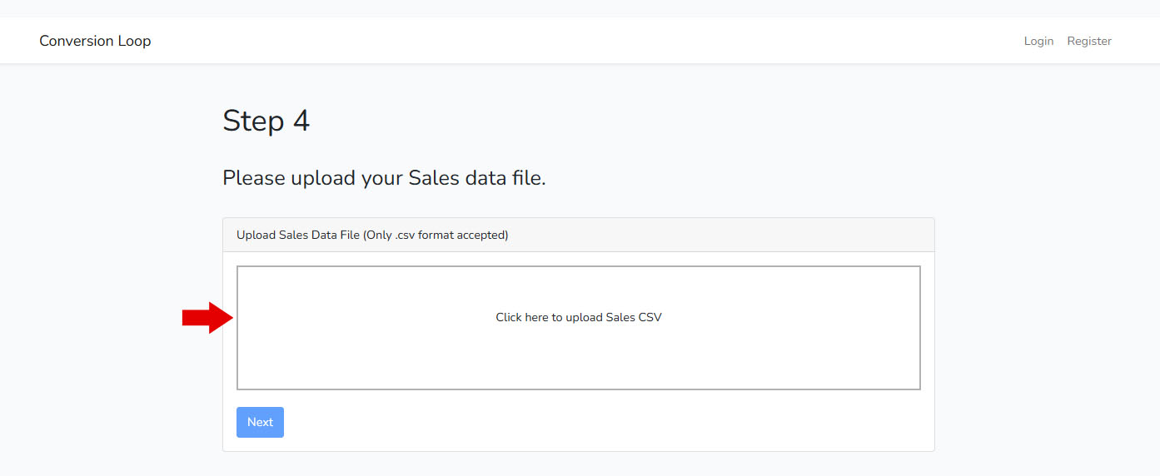Click the number 4 in the heading
The image size is (1160, 476).
coord(301,121)
